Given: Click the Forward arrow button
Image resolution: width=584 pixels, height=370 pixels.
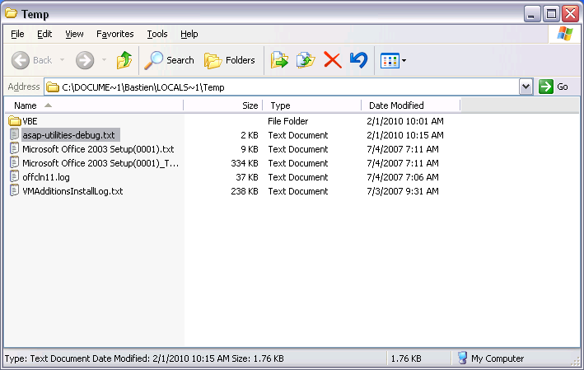Looking at the screenshot, I should [85, 60].
